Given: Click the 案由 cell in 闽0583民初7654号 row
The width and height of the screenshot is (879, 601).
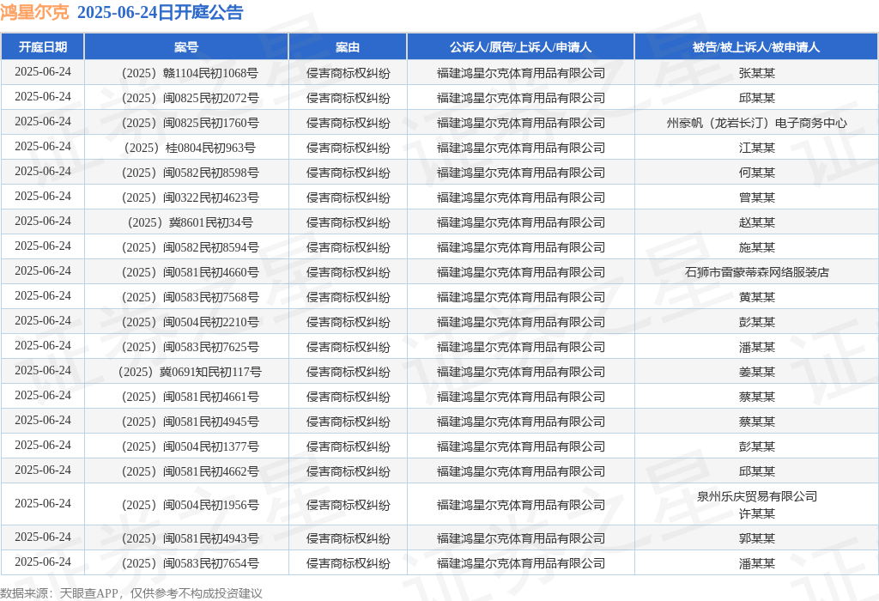Looking at the screenshot, I should pyautogui.click(x=349, y=563).
